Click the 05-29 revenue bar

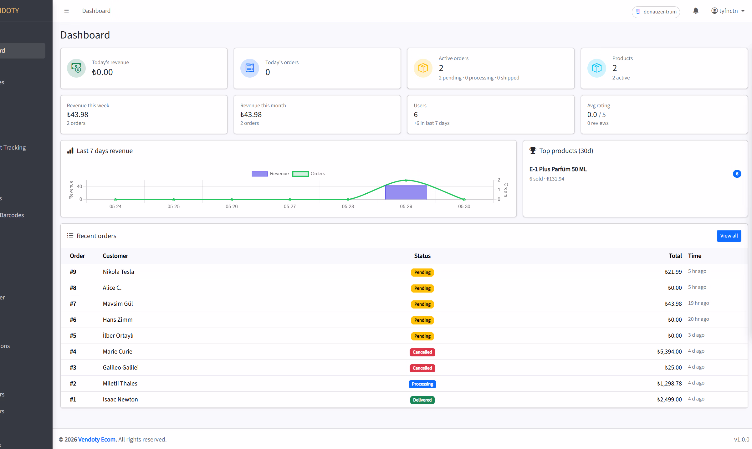click(406, 192)
